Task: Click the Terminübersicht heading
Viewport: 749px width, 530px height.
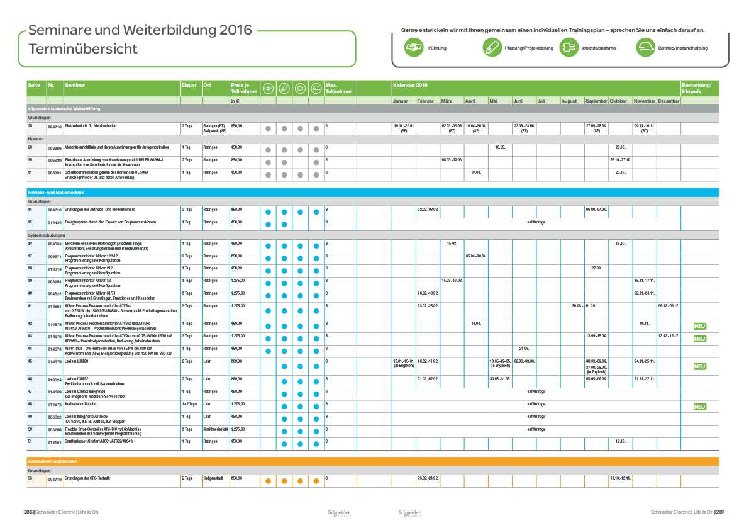Action: [x=83, y=48]
